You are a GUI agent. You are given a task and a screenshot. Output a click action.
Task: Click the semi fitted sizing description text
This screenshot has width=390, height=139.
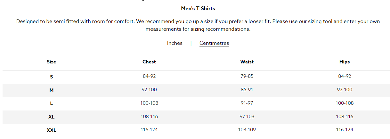(x=198, y=25)
